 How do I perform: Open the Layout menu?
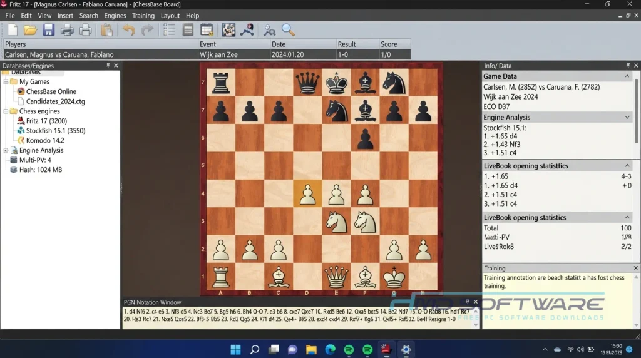point(170,16)
